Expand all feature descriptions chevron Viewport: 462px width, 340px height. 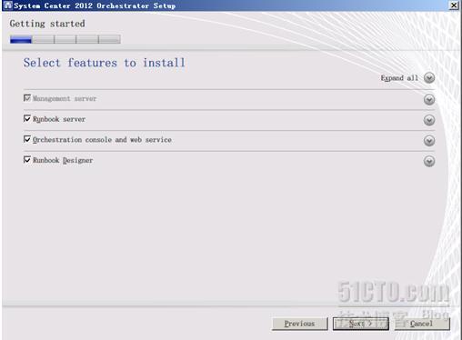tap(429, 78)
